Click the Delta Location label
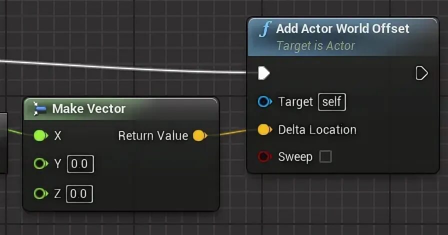448x235 pixels. (x=317, y=130)
